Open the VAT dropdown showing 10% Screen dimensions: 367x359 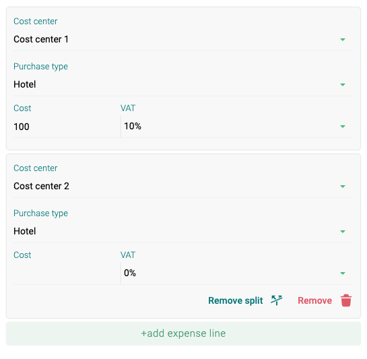(237, 127)
